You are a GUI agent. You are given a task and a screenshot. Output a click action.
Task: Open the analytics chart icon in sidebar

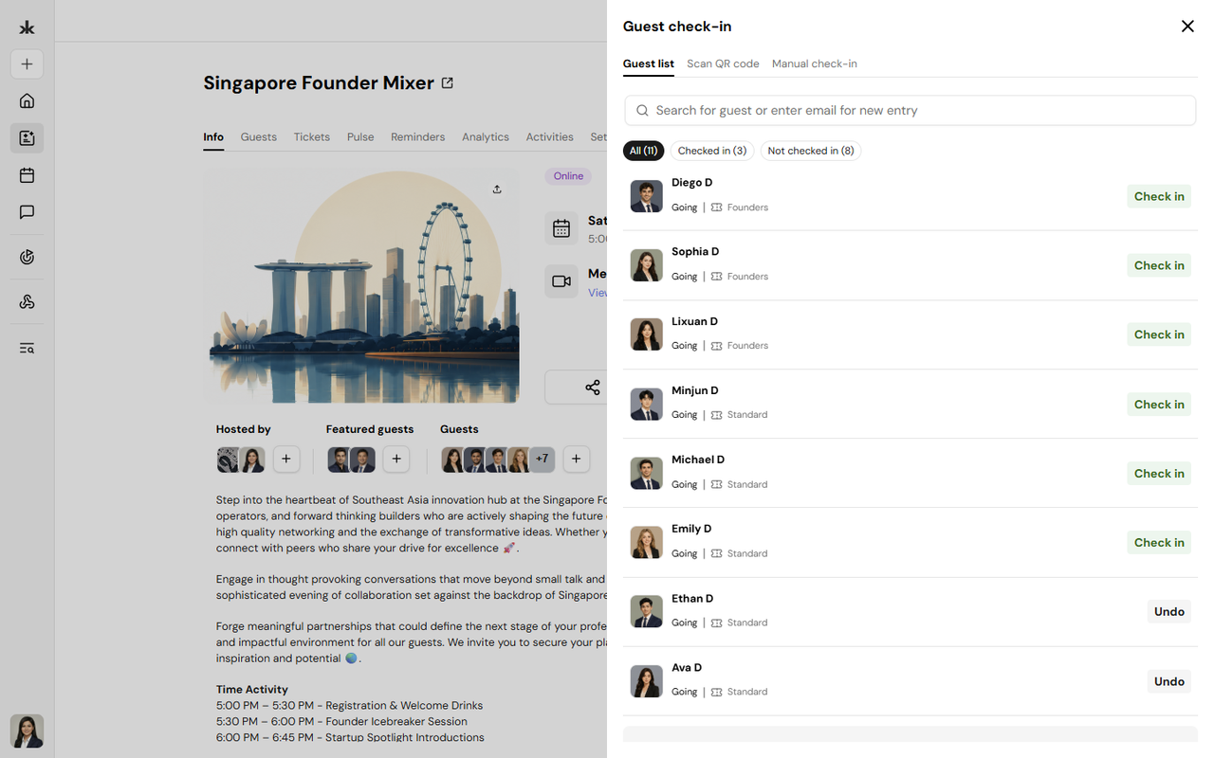27,257
